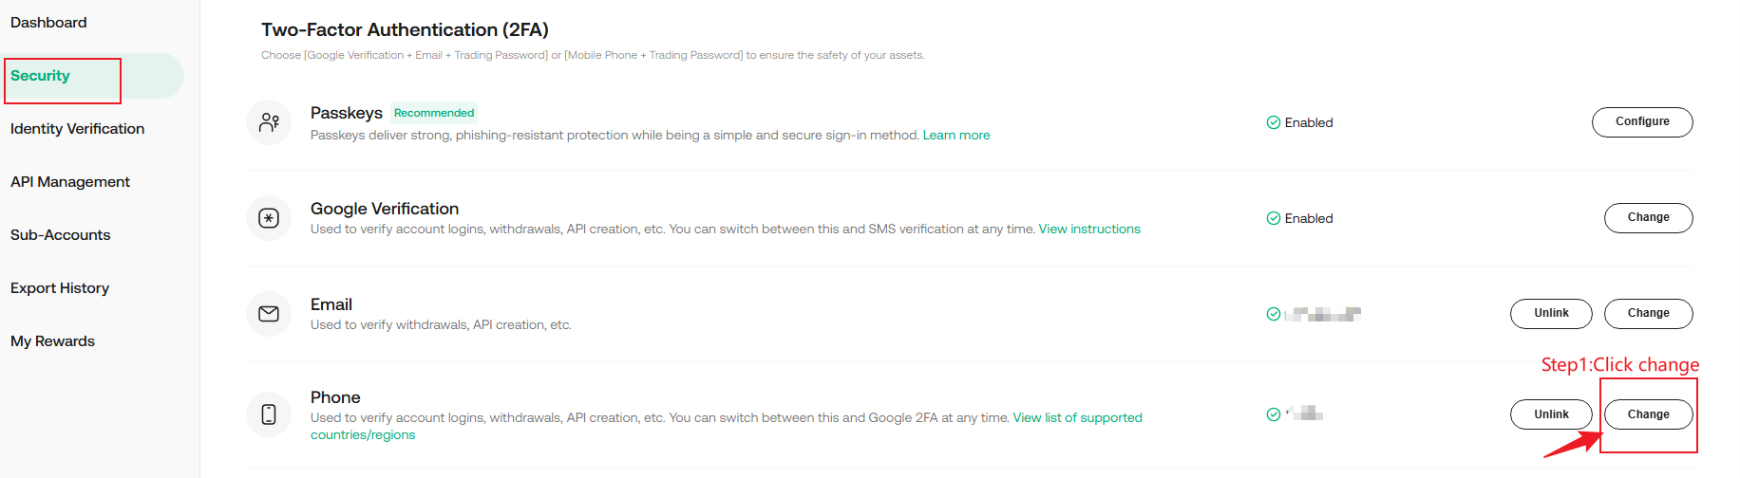Click the Passkeys enabled checkmark icon
The image size is (1740, 478).
coord(1273,122)
